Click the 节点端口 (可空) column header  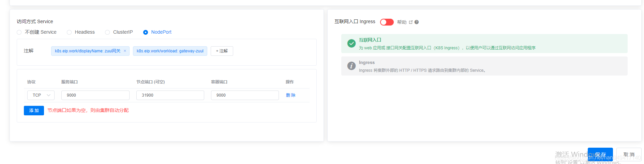click(x=150, y=82)
